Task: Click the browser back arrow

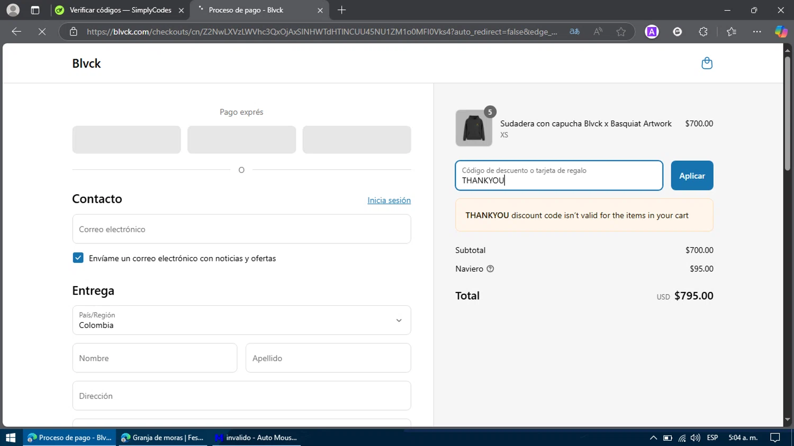Action: pos(16,32)
